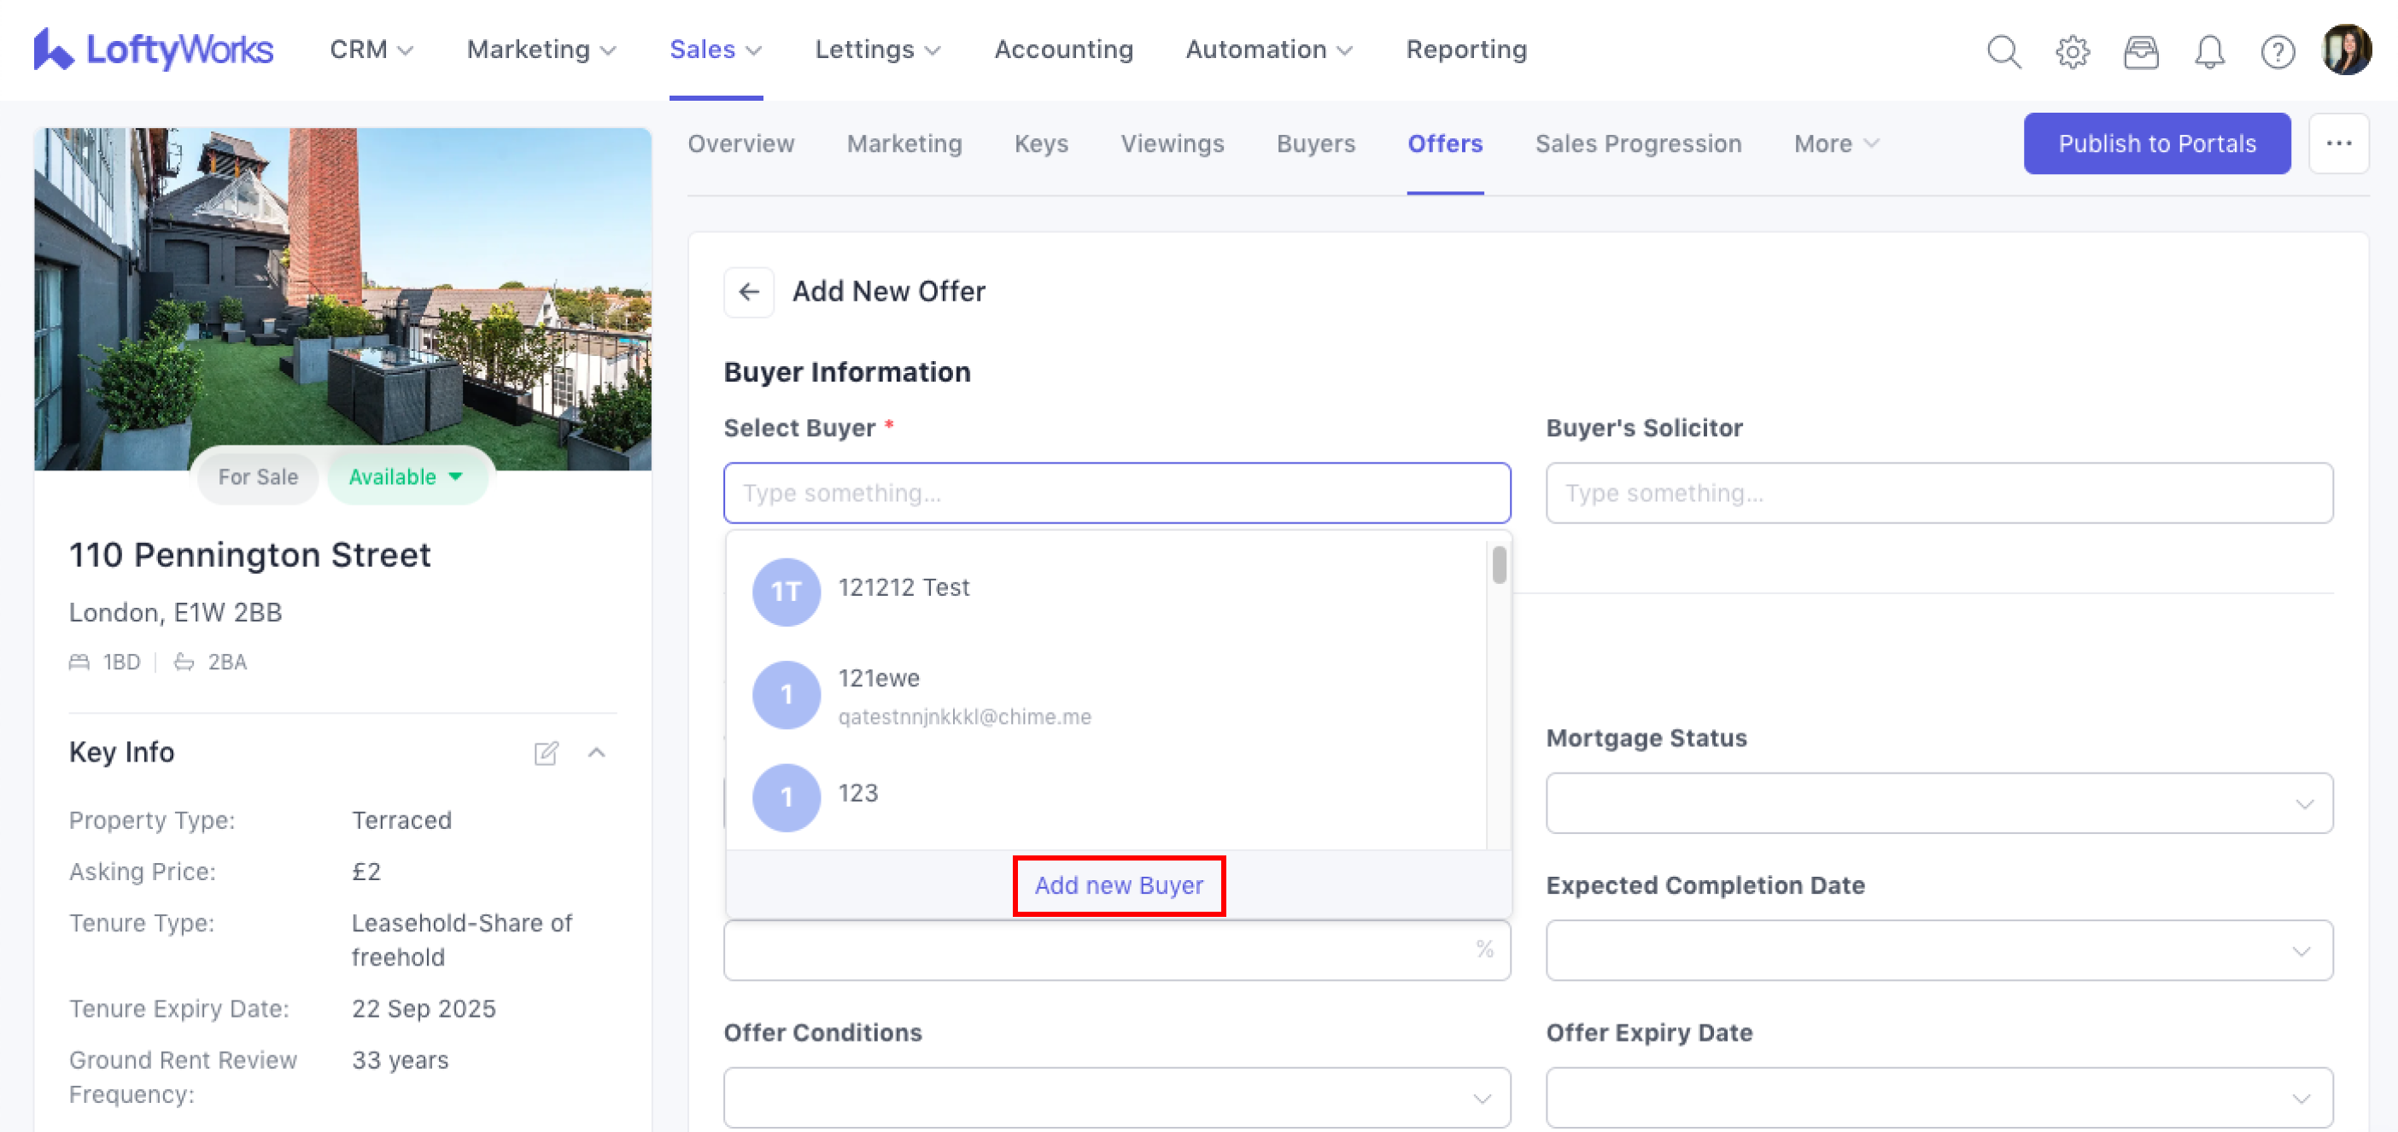Open the Offer Conditions dropdown
2398x1132 pixels.
[x=1116, y=1097]
